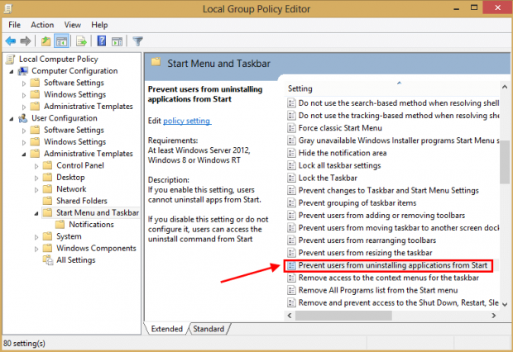Click policy icon beside Force classic Start Menu
This screenshot has height=352, width=513.
pos(291,128)
